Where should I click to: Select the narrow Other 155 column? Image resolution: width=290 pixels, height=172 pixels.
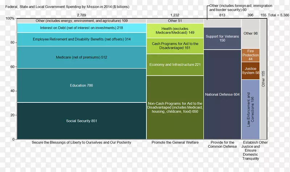click(x=264, y=79)
